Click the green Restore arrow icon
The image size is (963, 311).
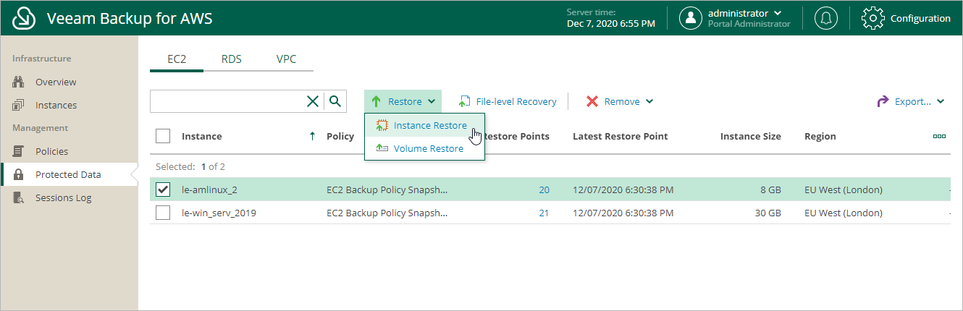click(377, 101)
